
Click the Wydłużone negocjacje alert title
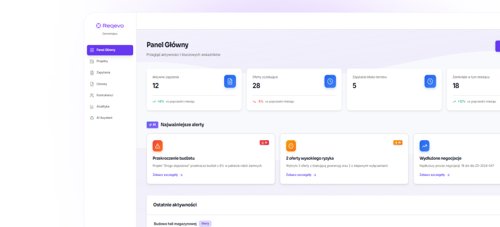pyautogui.click(x=440, y=158)
